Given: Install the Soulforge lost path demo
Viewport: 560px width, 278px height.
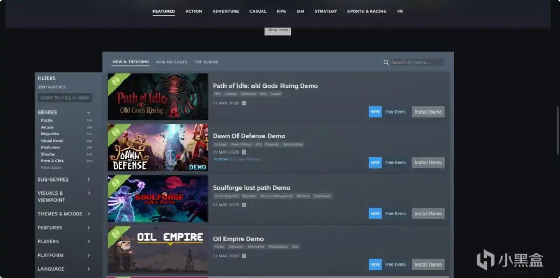Looking at the screenshot, I should pos(428,213).
